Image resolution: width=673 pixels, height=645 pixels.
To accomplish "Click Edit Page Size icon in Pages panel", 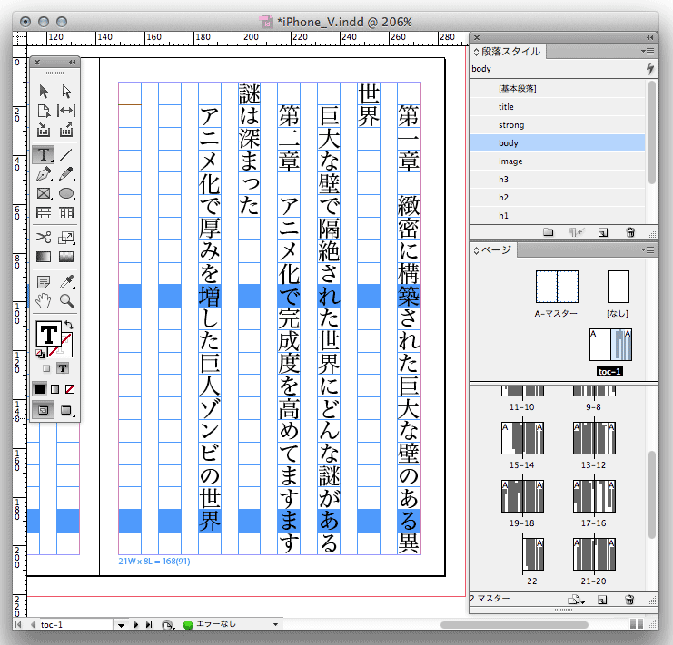I will tap(575, 600).
